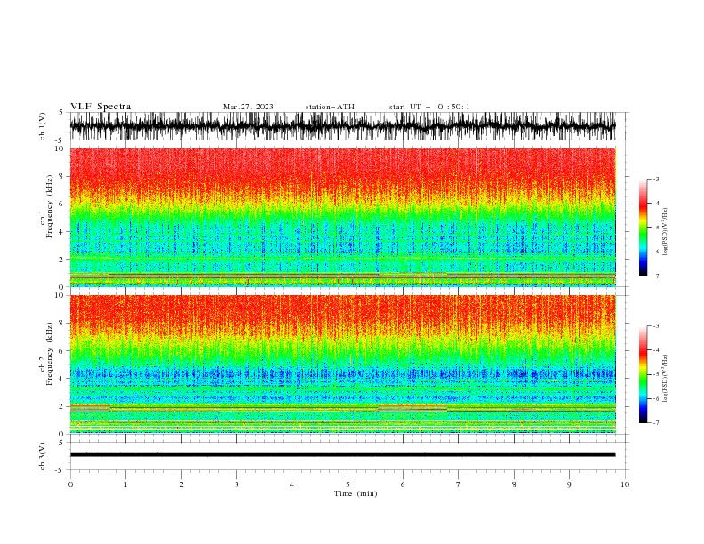704x544 pixels.
Task: Click the ch.1 color bar 'log(PSD)(V²/Hz)' label
Action: tap(665, 232)
